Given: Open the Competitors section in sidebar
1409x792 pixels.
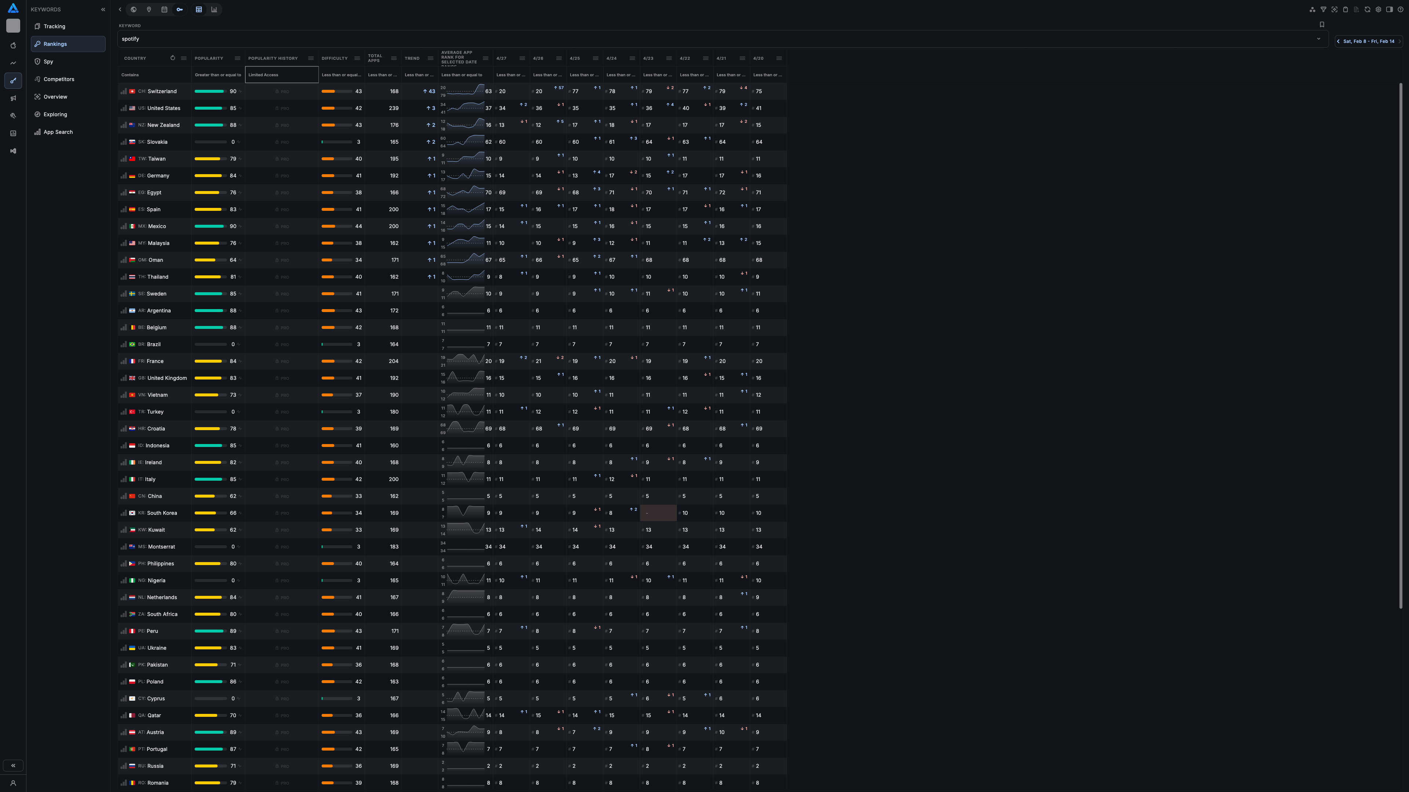Looking at the screenshot, I should pos(59,79).
